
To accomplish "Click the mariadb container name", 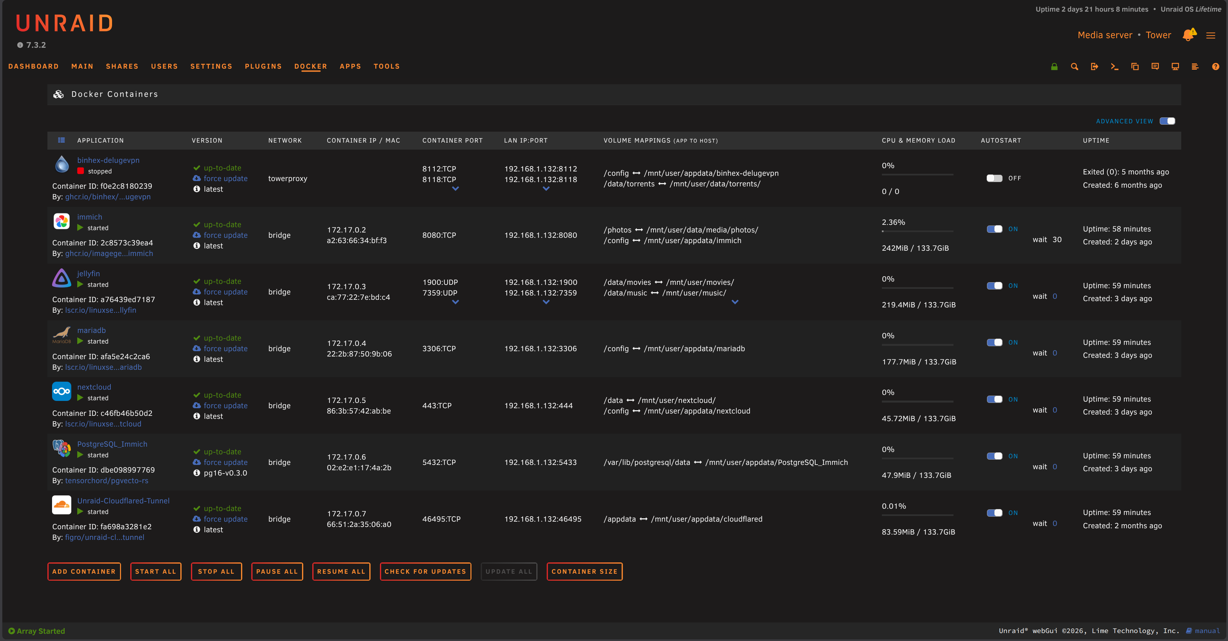I will point(92,331).
